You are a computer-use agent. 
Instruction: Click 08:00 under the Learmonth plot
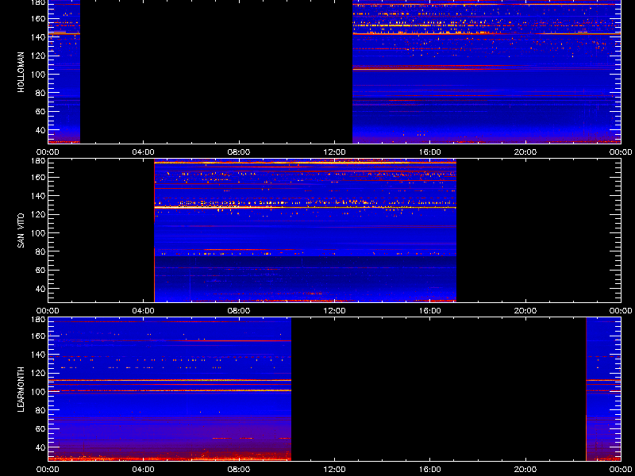pyautogui.click(x=239, y=470)
